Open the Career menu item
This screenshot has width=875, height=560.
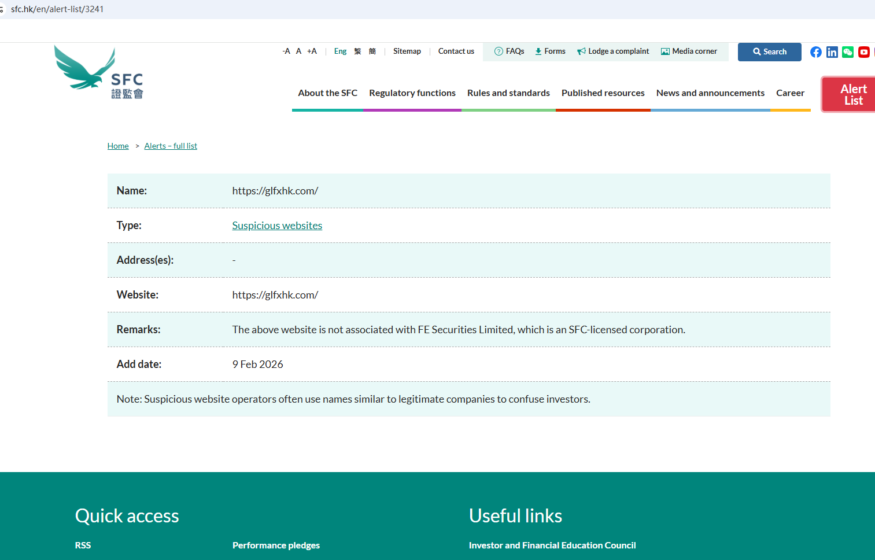pyautogui.click(x=790, y=93)
